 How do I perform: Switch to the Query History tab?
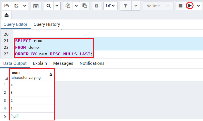[47, 24]
